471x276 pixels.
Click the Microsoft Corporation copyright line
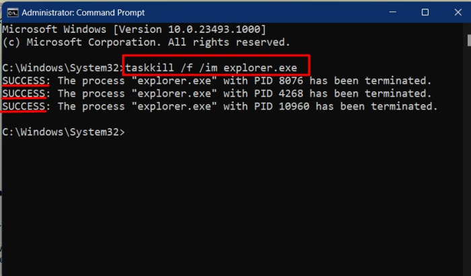click(146, 42)
